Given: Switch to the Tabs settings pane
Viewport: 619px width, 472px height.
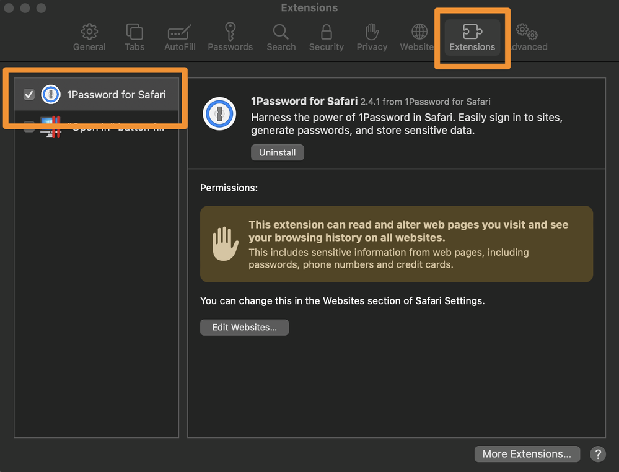Looking at the screenshot, I should click(x=134, y=38).
